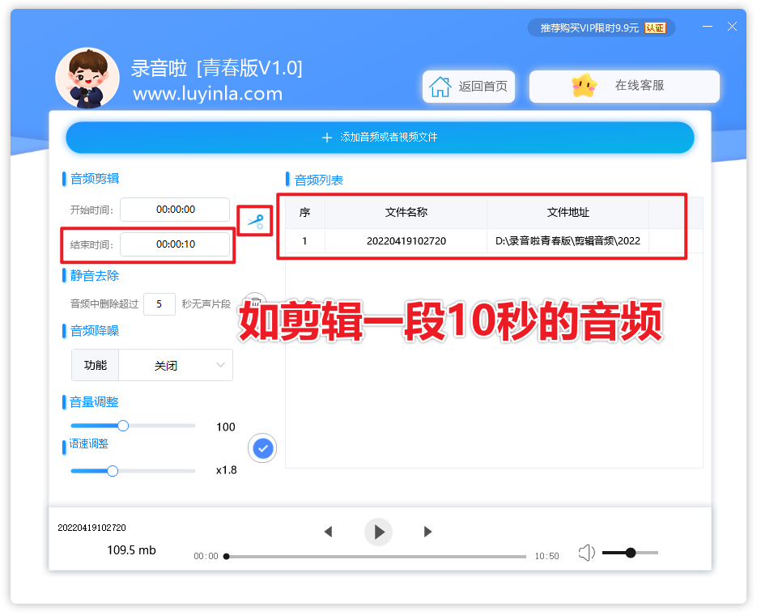Skip to the next track

click(427, 532)
